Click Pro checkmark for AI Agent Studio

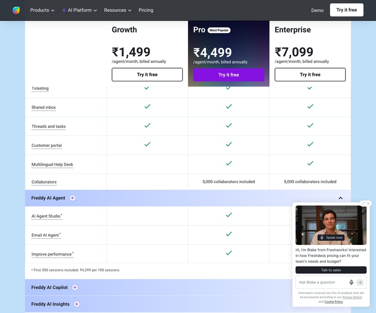click(229, 215)
